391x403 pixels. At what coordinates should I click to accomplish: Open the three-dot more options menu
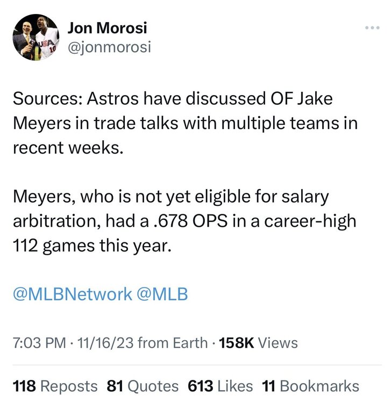pyautogui.click(x=372, y=27)
